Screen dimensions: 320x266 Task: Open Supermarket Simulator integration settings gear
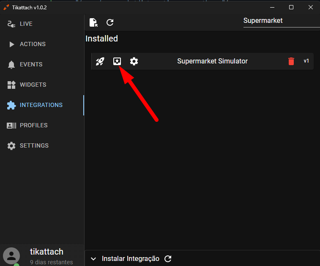pyautogui.click(x=134, y=61)
